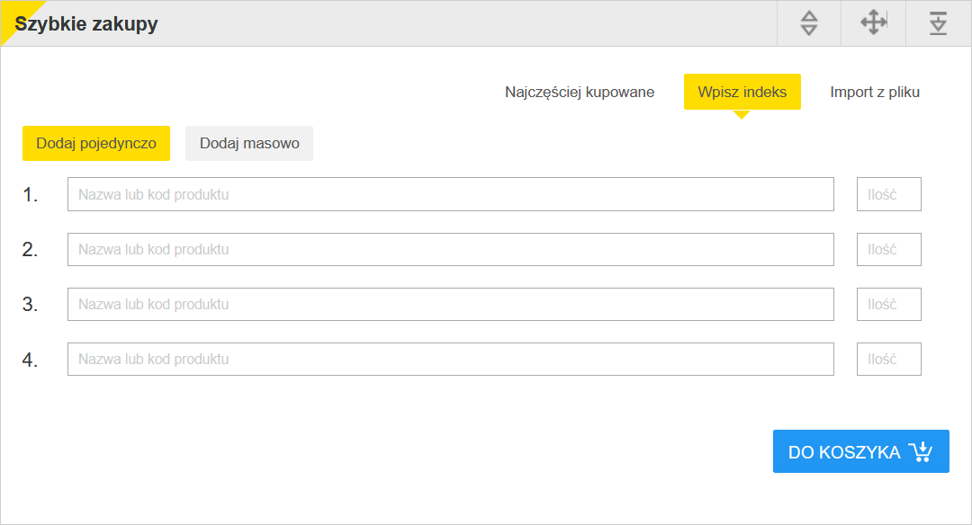Click the up-down collapse arrows icon
This screenshot has width=972, height=525.
coord(809,23)
